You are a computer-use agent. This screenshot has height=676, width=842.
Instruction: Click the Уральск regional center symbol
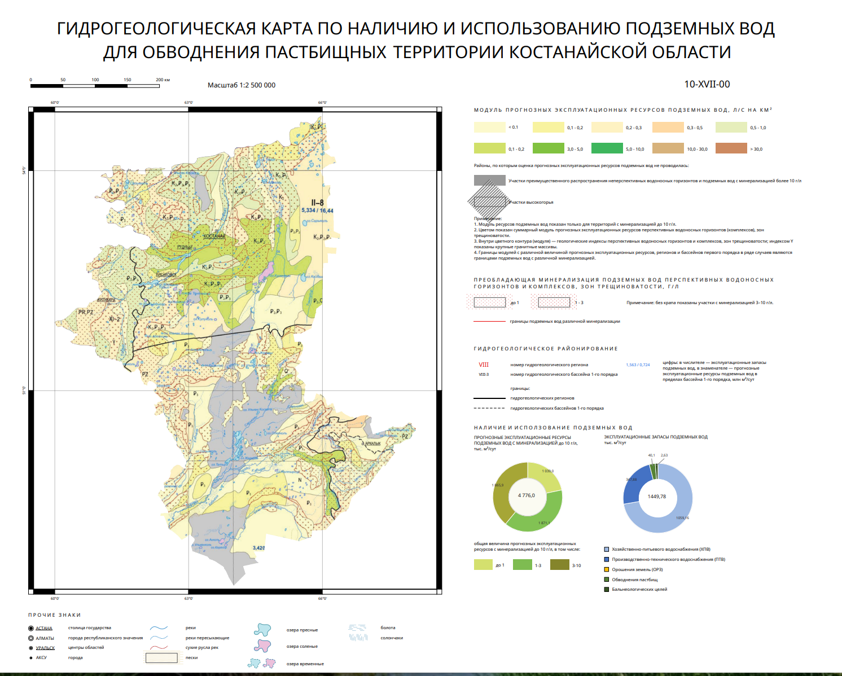tap(31, 648)
